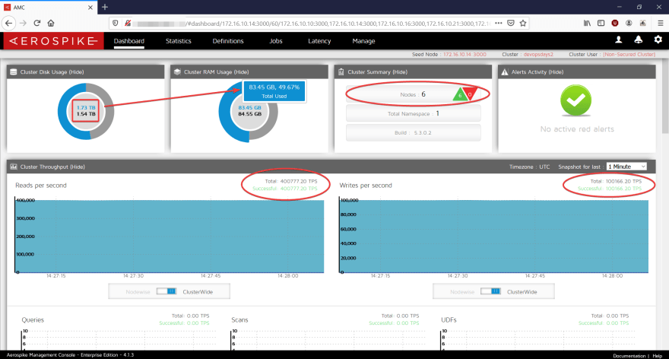Image resolution: width=669 pixels, height=359 pixels.
Task: Open the browser Library icon
Action: coord(587,23)
